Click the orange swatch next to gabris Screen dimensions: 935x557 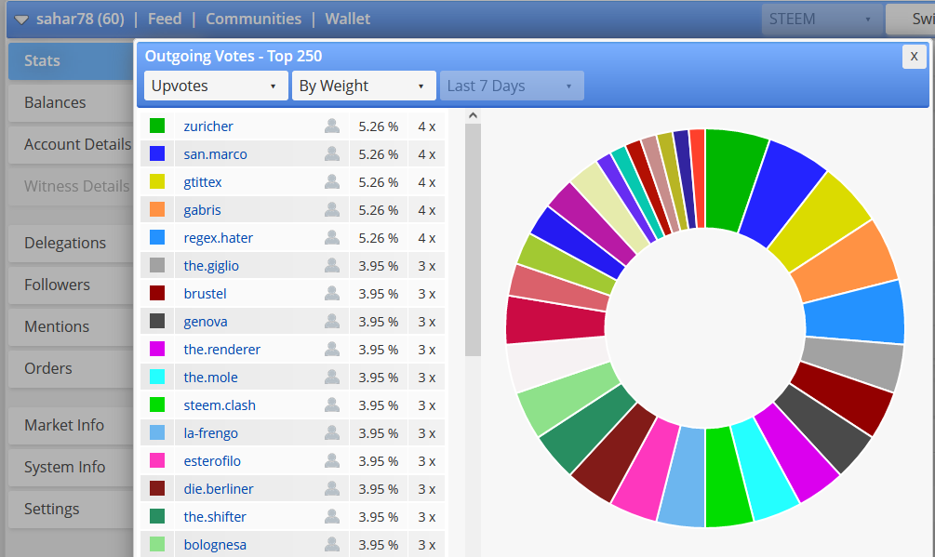point(157,209)
